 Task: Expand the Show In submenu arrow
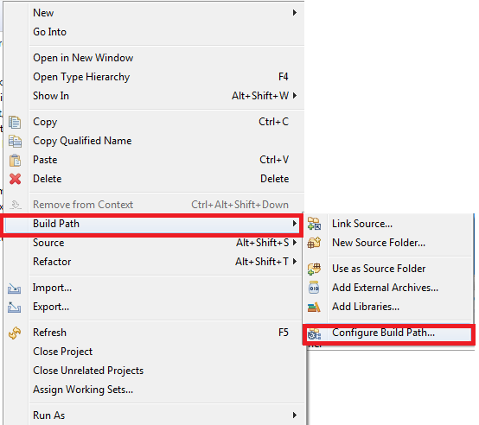295,96
